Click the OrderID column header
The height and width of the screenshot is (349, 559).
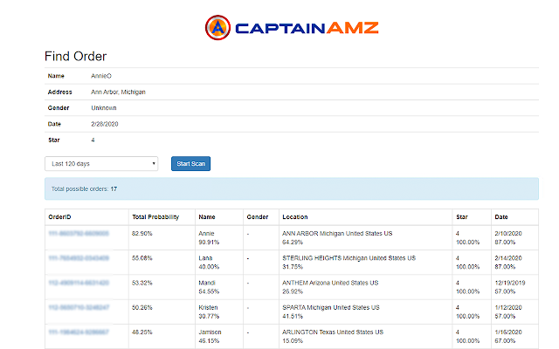pos(86,217)
